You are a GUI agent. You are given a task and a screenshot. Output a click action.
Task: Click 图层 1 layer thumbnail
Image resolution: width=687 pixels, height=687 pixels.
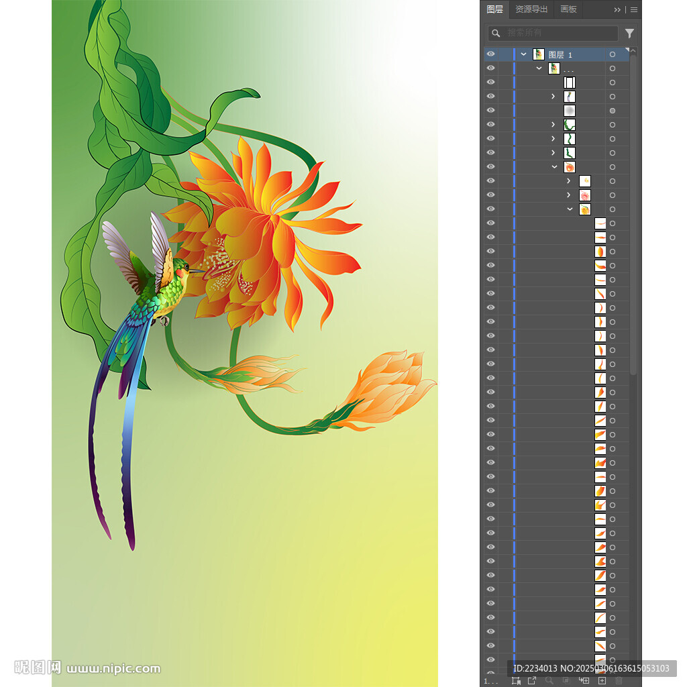pyautogui.click(x=539, y=54)
